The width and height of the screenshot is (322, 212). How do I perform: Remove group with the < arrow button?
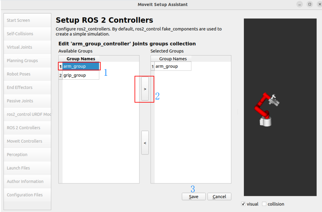point(145,143)
